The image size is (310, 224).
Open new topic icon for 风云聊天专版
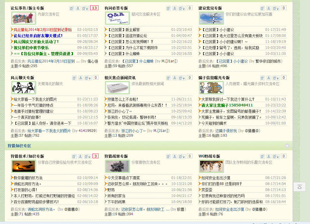pyautogui.click(x=74, y=78)
